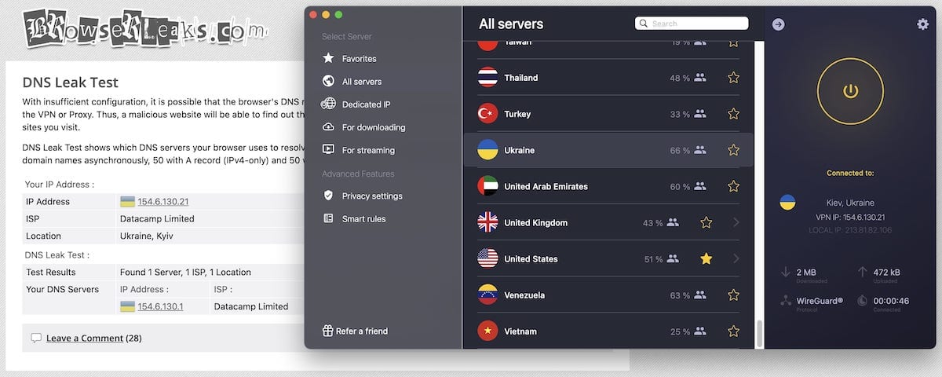
Task: Collapse panel with the arrow circle icon
Action: [x=778, y=24]
